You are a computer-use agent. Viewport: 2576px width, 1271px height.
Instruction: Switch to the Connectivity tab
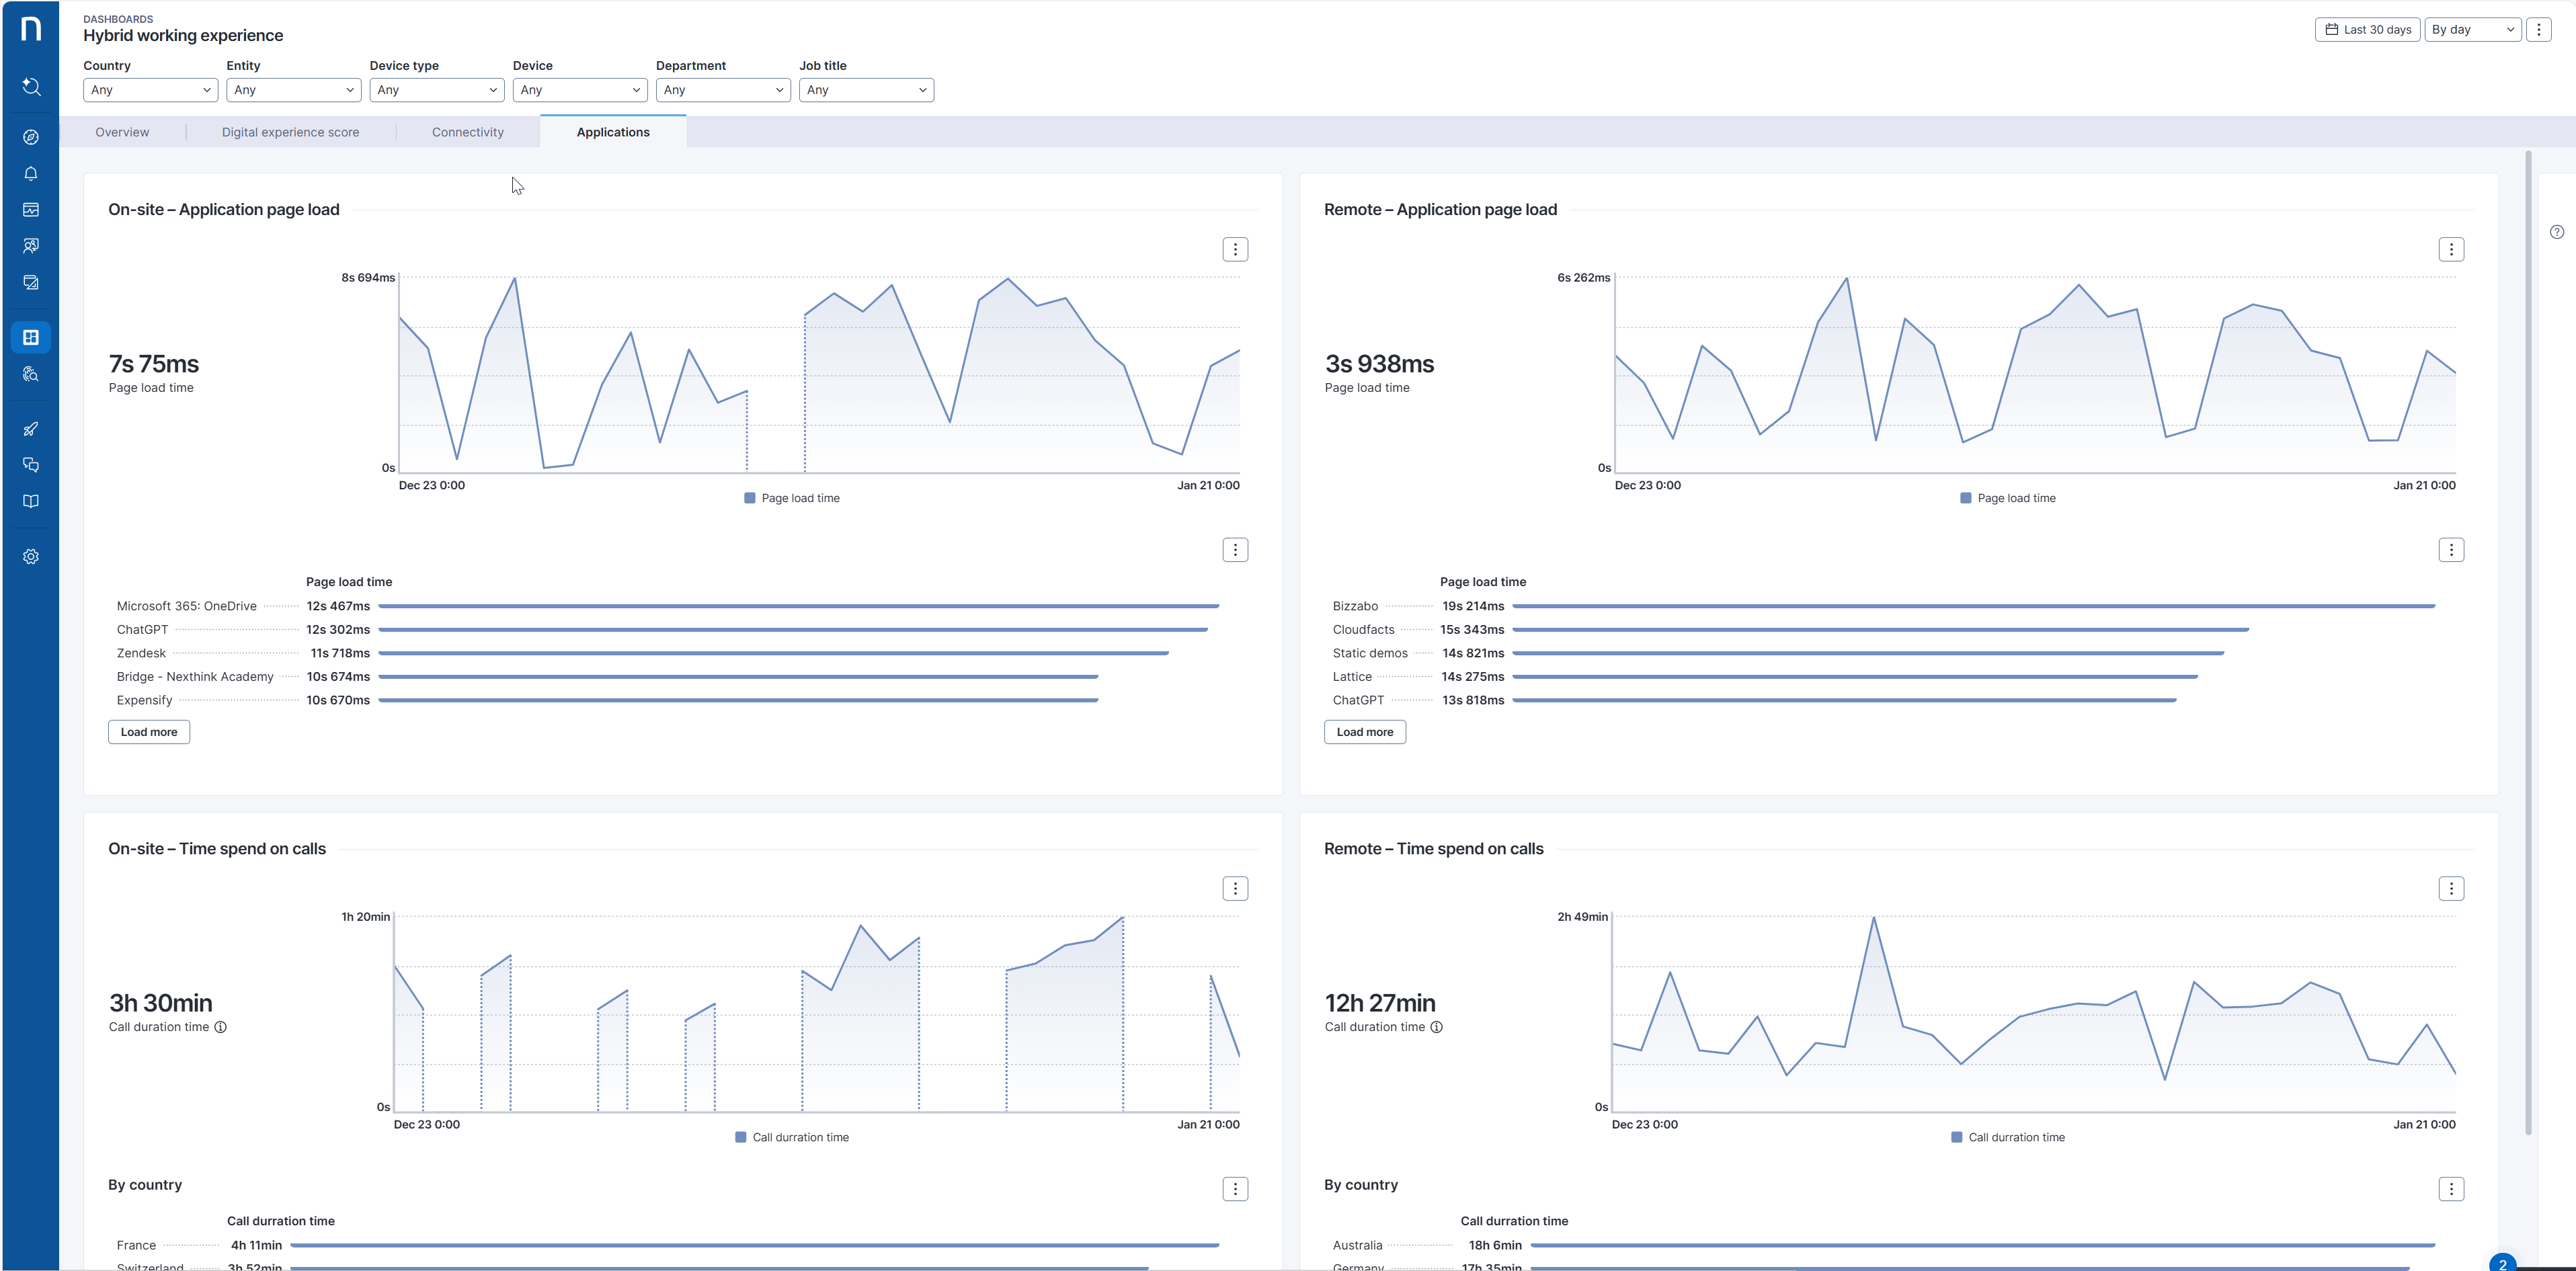click(467, 132)
